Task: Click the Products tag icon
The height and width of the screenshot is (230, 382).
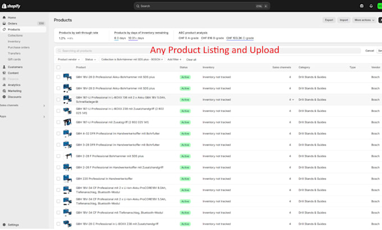Action: pos(4,29)
